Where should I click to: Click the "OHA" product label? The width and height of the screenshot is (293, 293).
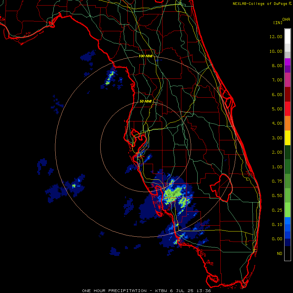[286, 20]
